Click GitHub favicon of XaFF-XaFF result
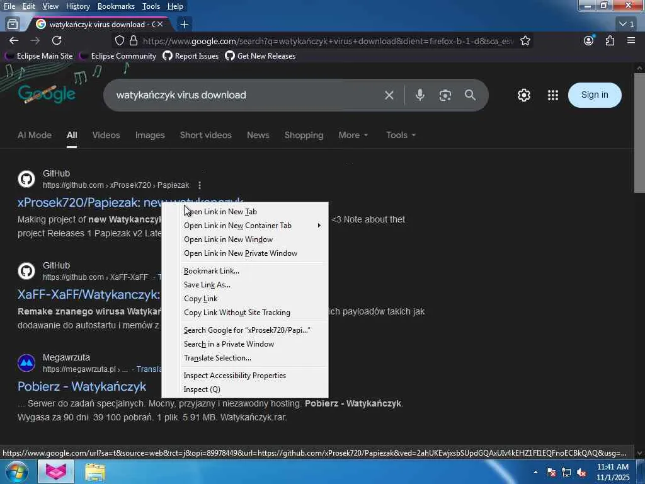Viewport: 645px width, 484px height. [26, 271]
